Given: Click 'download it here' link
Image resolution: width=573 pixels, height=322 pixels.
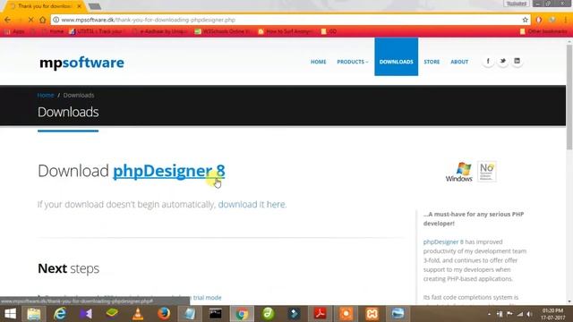Looking at the screenshot, I should 252,205.
